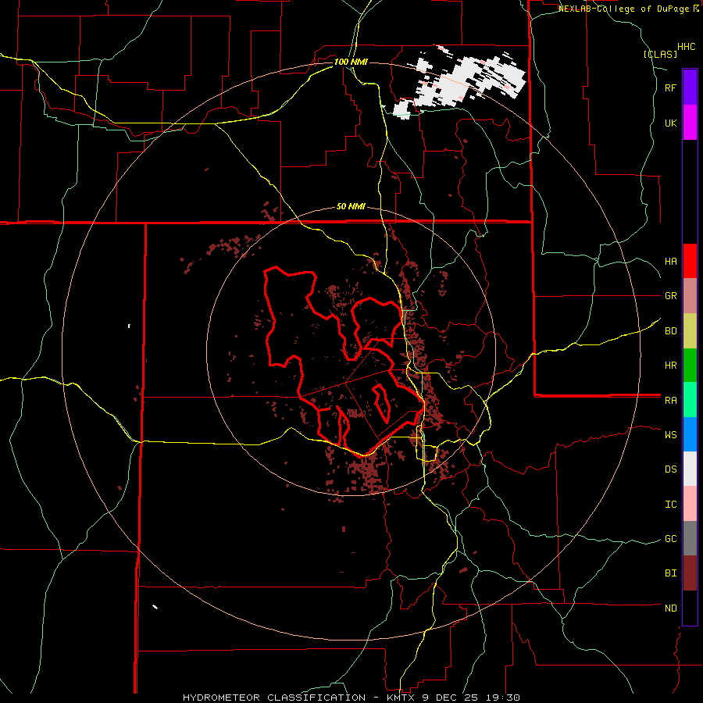Click the yellow BD color swatch
Viewport: 703px width, 703px height.
690,331
